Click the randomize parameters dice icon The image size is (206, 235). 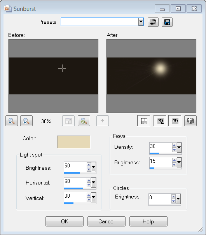(190, 121)
